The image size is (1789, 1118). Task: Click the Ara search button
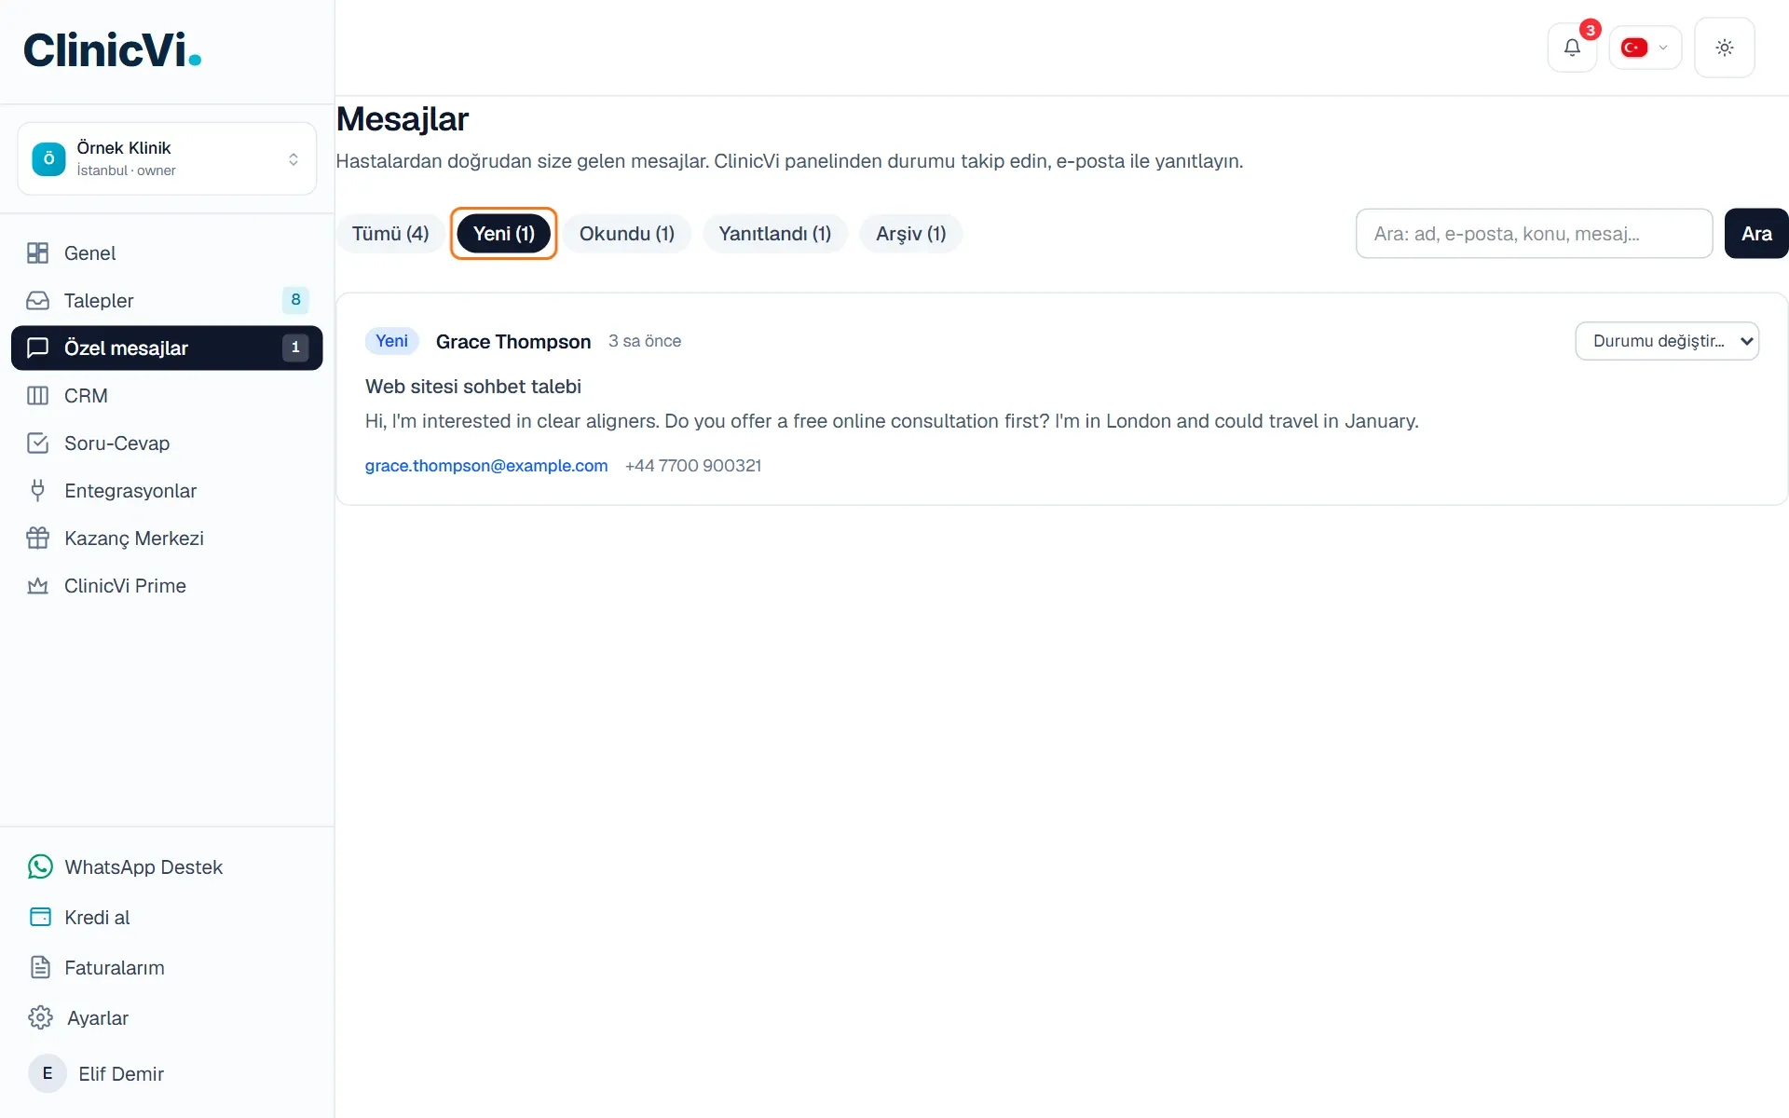[1756, 234]
